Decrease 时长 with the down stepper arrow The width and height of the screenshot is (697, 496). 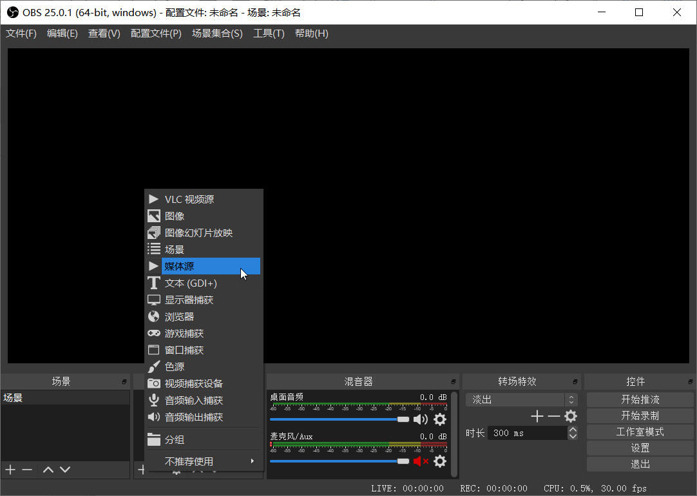point(573,437)
